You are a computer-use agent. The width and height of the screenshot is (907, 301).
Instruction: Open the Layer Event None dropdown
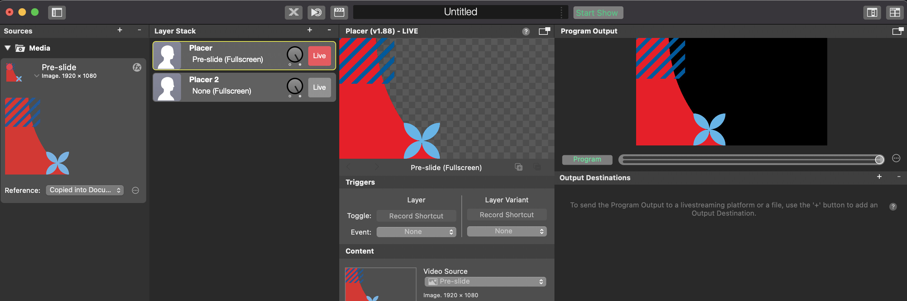[416, 232]
